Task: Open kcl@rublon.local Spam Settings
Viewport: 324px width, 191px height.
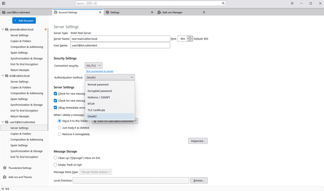Action: click(x=19, y=99)
